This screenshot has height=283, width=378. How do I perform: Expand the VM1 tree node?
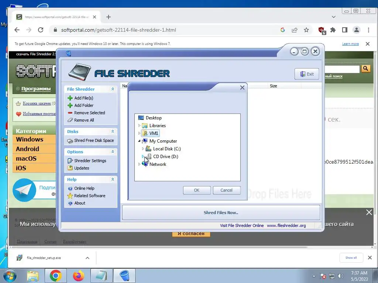click(x=139, y=133)
